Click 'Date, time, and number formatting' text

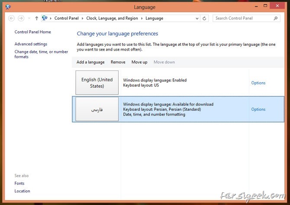(154, 115)
